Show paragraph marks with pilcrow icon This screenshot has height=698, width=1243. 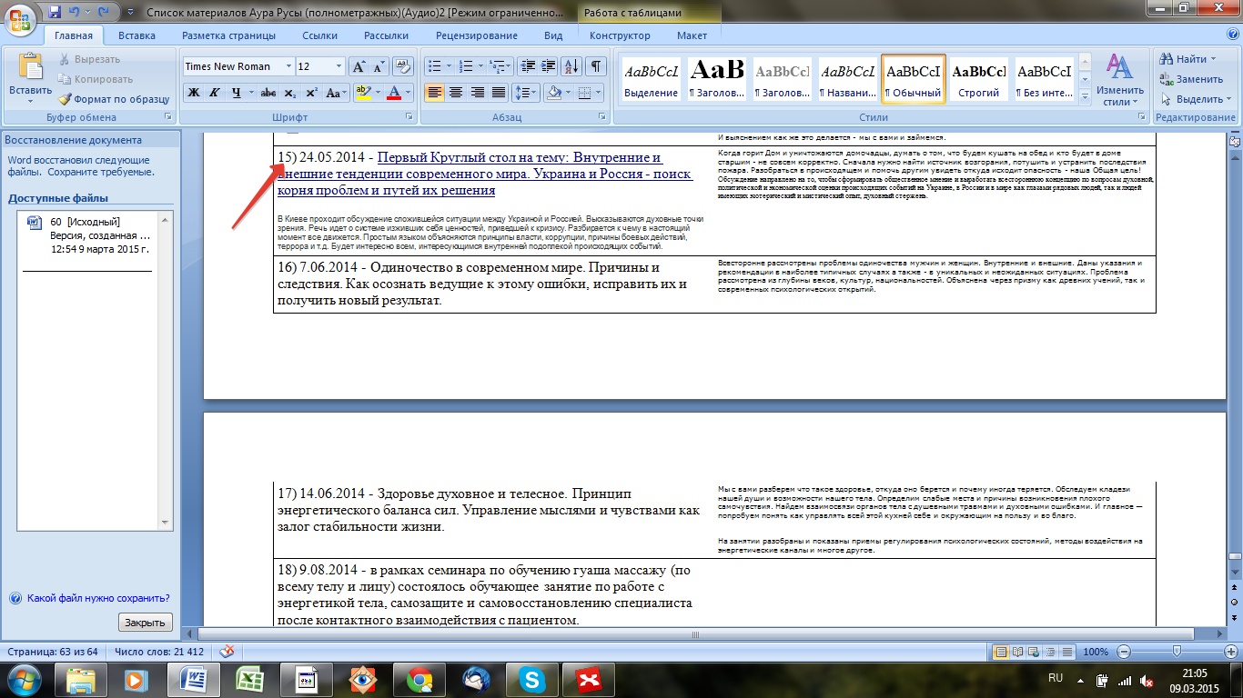(595, 66)
